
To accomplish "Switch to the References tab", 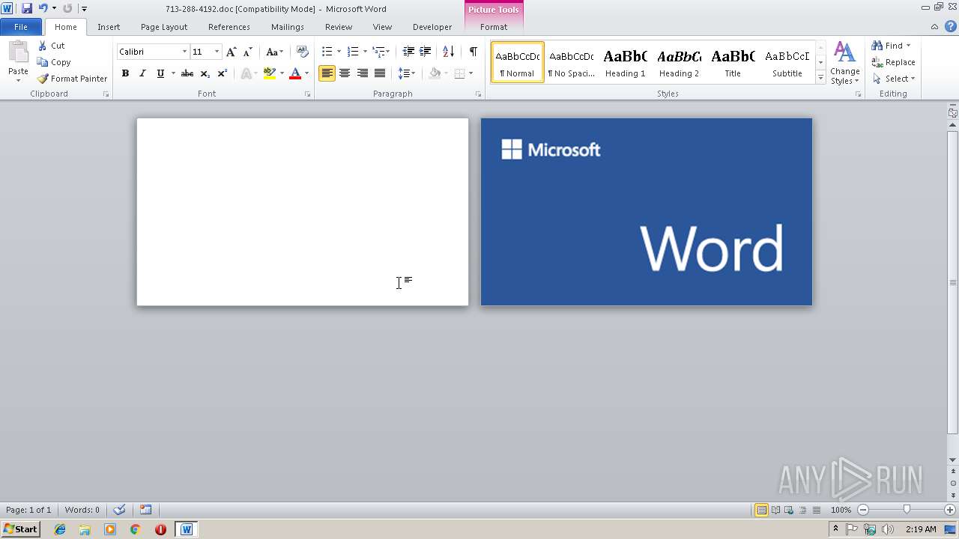I will point(229,27).
